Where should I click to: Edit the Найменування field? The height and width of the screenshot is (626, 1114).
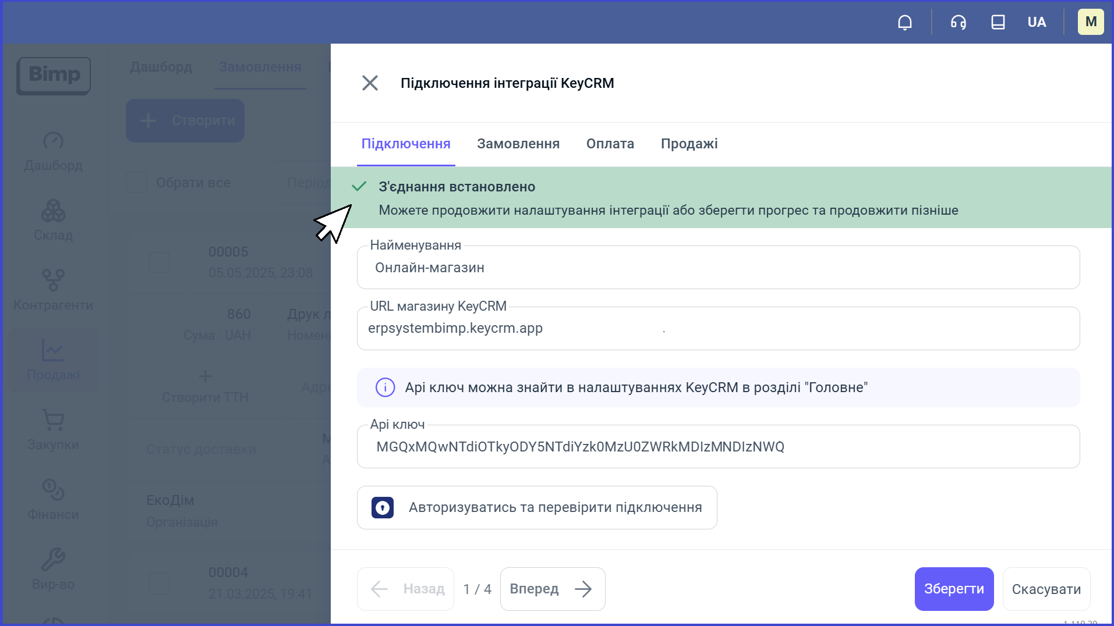tap(718, 268)
